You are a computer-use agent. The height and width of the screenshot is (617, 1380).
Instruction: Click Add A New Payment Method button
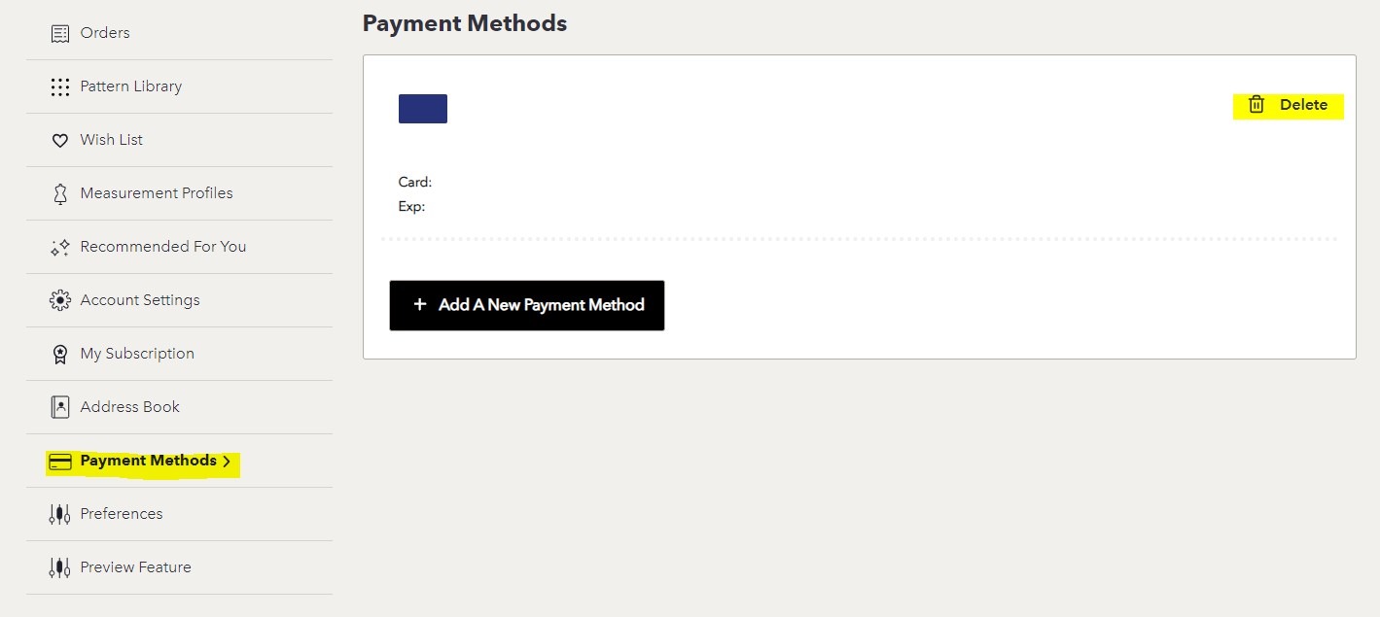[x=527, y=305]
